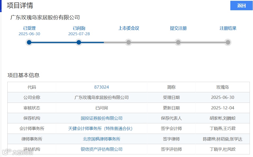Click the 丁晓宇,杜风姣 signing appraisers cell
Image resolution: width=253 pixels, height=157 pixels.
pyautogui.click(x=222, y=149)
